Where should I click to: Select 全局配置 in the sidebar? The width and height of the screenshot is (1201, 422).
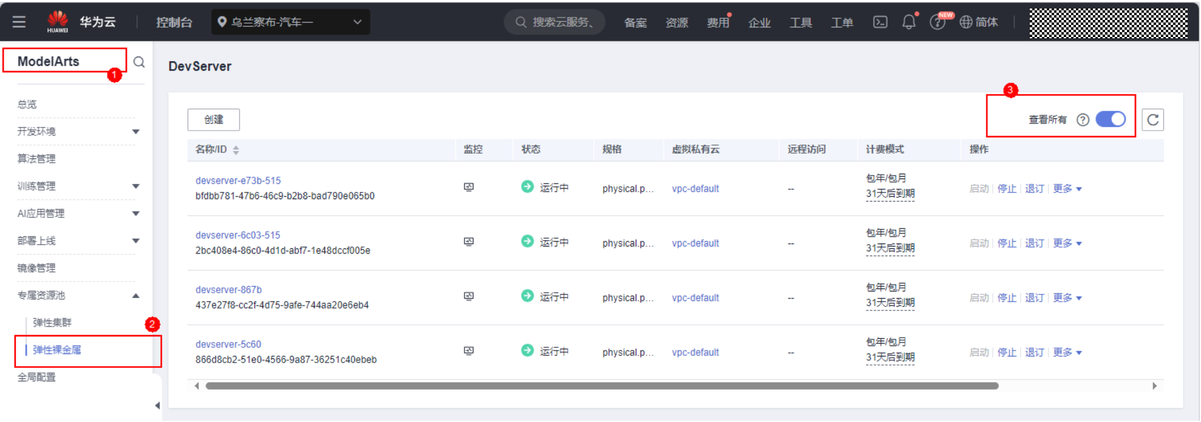(36, 377)
